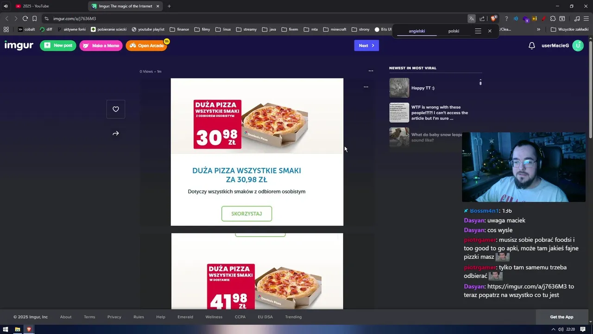Open the About footer link
Image resolution: width=593 pixels, height=334 pixels.
66,317
